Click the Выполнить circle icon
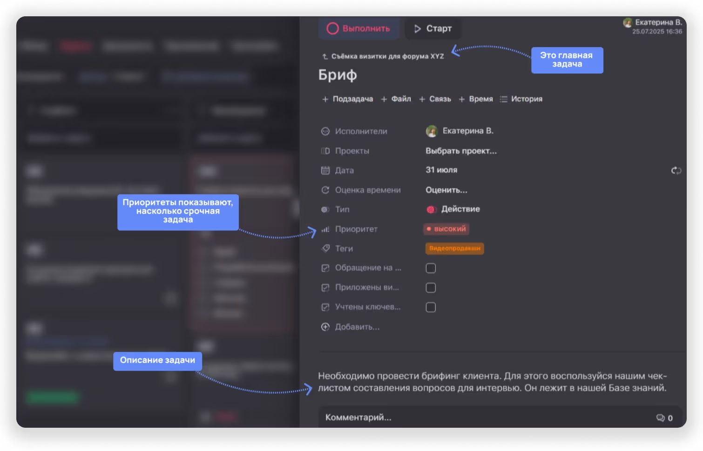703x451 pixels. [332, 28]
